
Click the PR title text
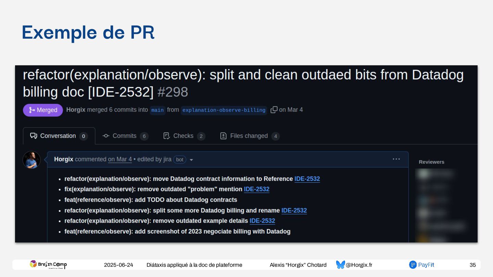point(243,83)
